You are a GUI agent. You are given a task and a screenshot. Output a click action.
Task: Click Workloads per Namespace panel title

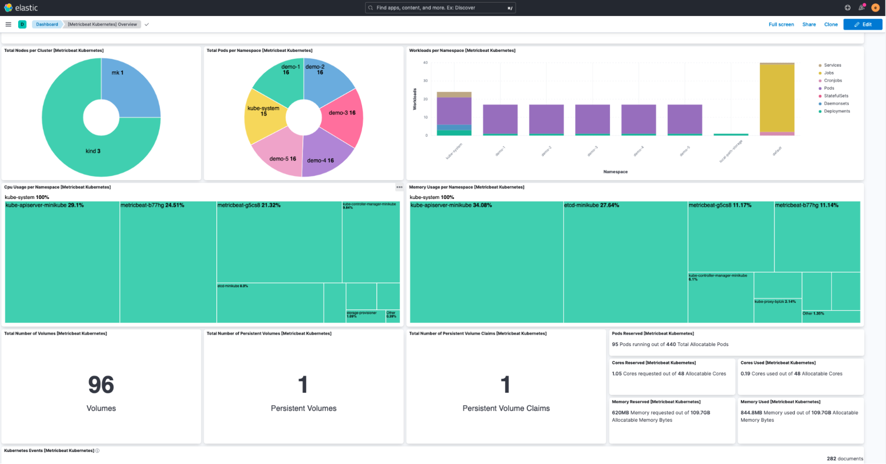point(462,51)
